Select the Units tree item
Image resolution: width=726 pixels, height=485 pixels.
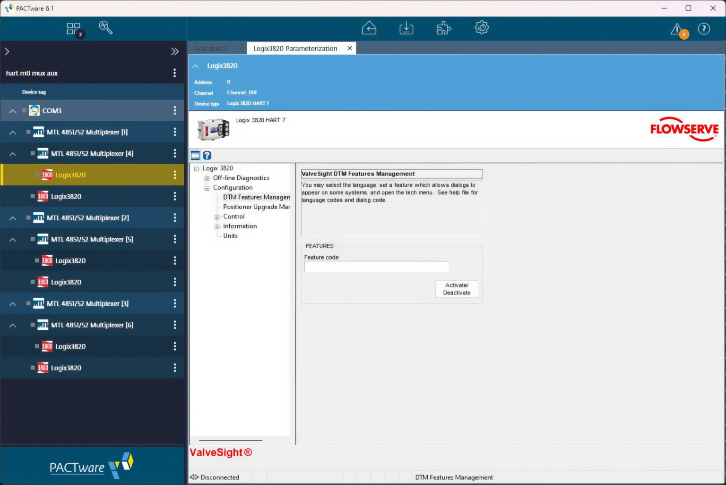230,235
